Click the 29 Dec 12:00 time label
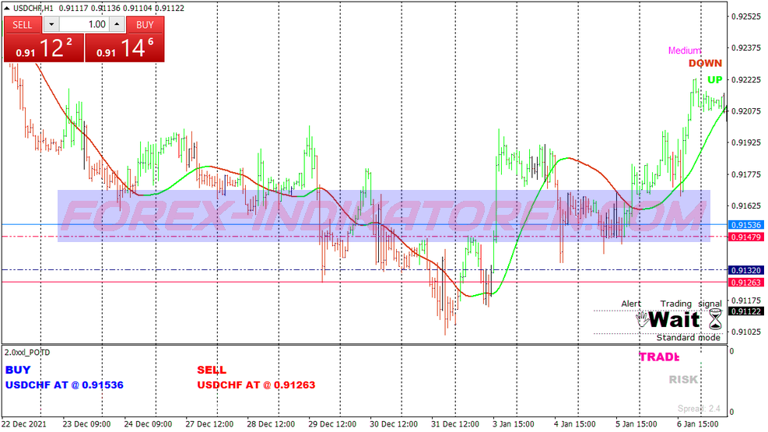Viewport: 768px width, 432px height. [x=332, y=424]
